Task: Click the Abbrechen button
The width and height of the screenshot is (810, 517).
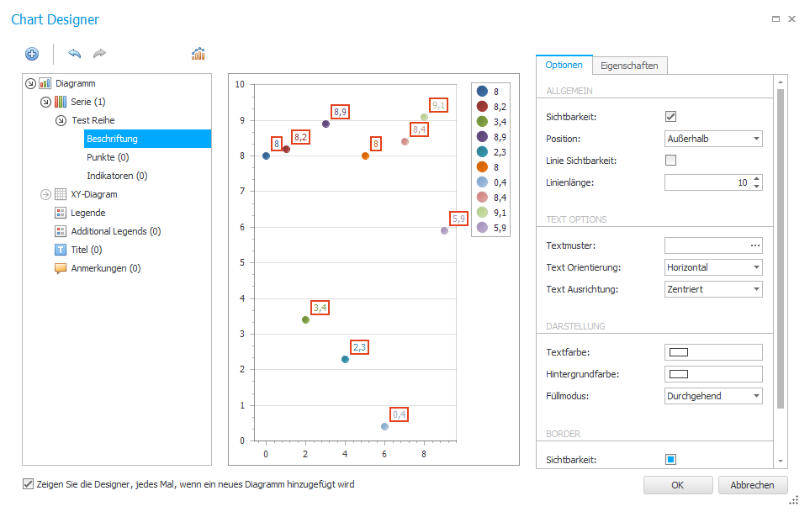Action: [x=753, y=485]
